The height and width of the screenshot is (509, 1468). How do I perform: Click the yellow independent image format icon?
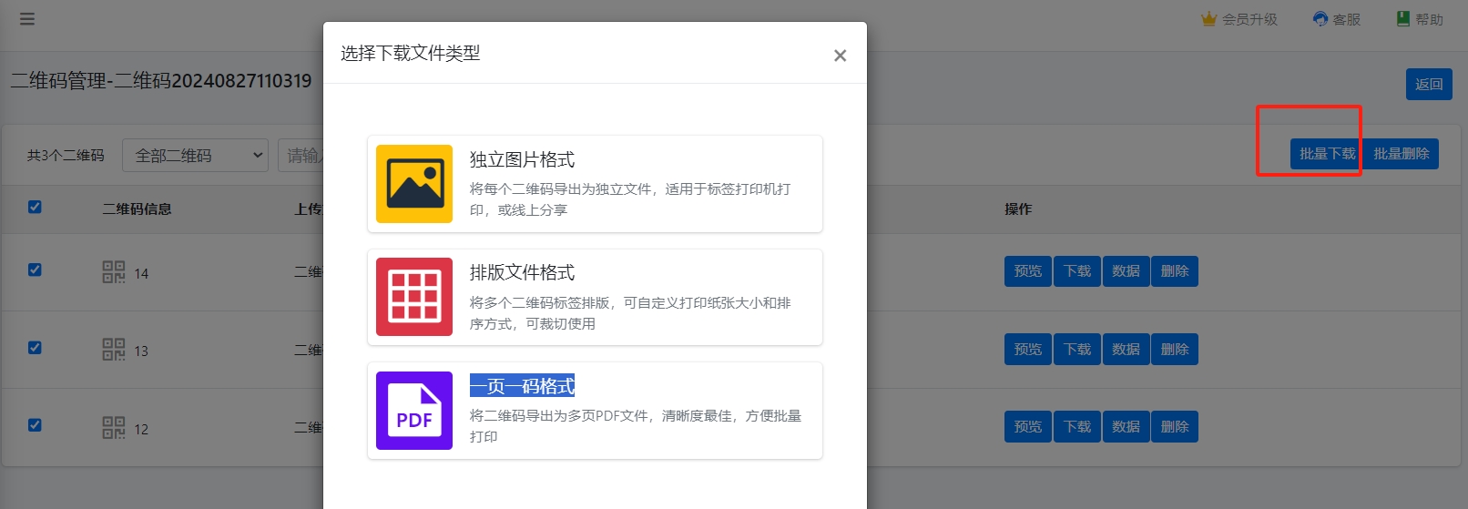click(x=414, y=184)
